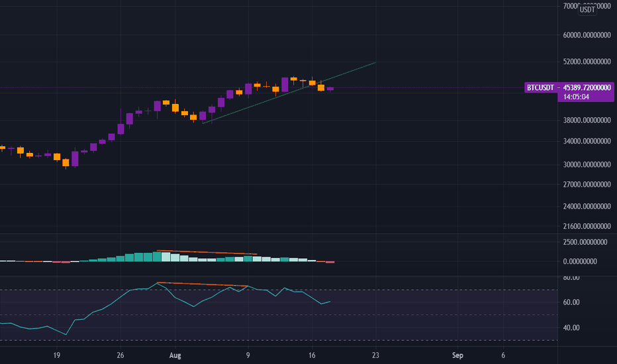
Task: Click the 14:05:04 candle countdown timer
Action: coord(576,97)
